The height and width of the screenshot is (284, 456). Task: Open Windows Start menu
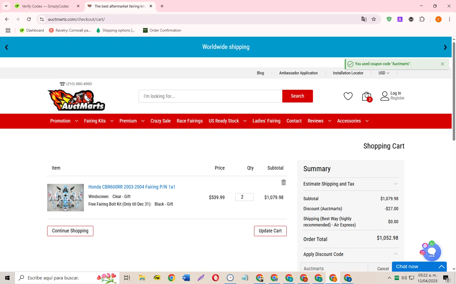[7, 278]
